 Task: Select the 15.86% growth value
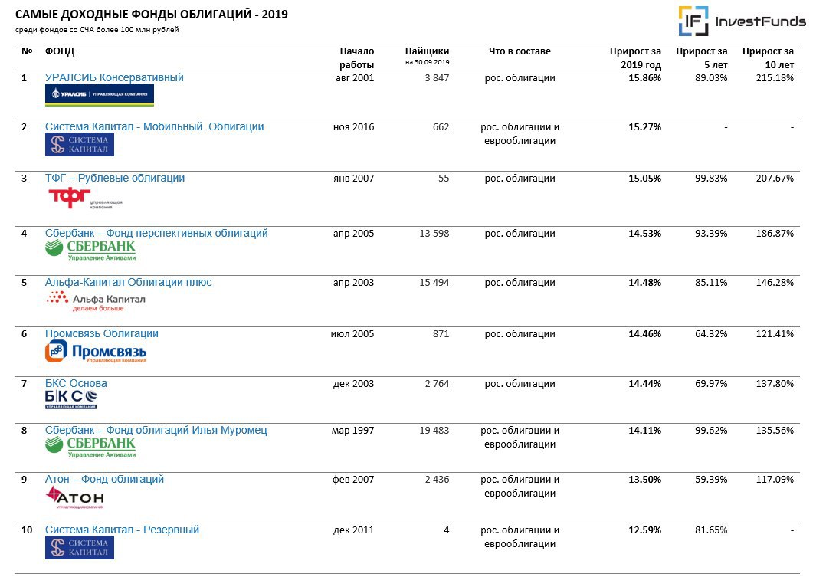click(645, 78)
